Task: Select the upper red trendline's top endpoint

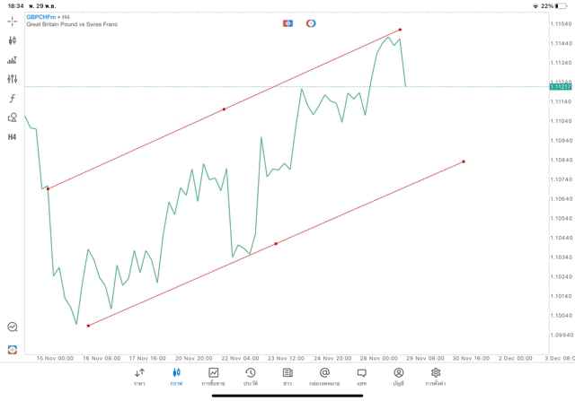Action: pos(400,30)
